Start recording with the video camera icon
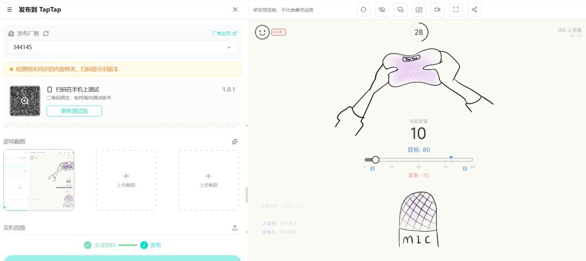586x261 pixels. click(x=437, y=10)
